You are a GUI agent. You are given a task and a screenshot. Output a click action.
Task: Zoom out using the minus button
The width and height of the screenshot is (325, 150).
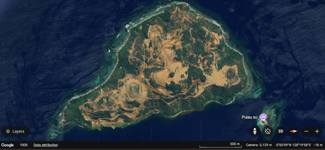point(306,131)
